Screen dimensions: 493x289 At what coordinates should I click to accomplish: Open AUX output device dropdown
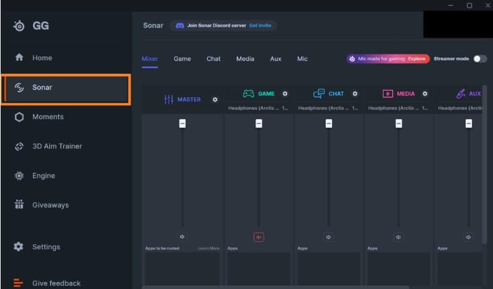coord(460,109)
